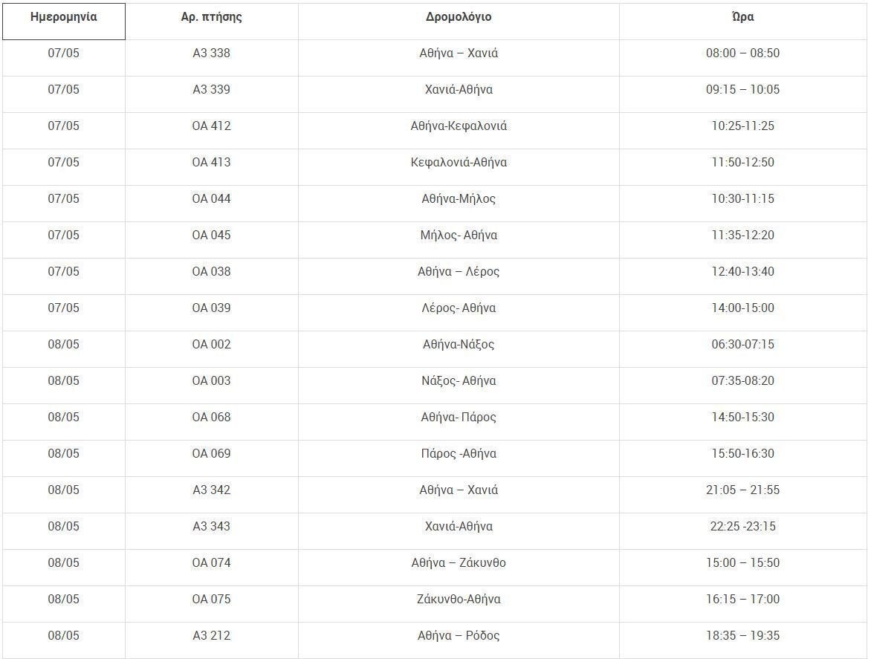Screen dimensions: 871x659
Task: Click the Ώρα column header
Action: (743, 21)
